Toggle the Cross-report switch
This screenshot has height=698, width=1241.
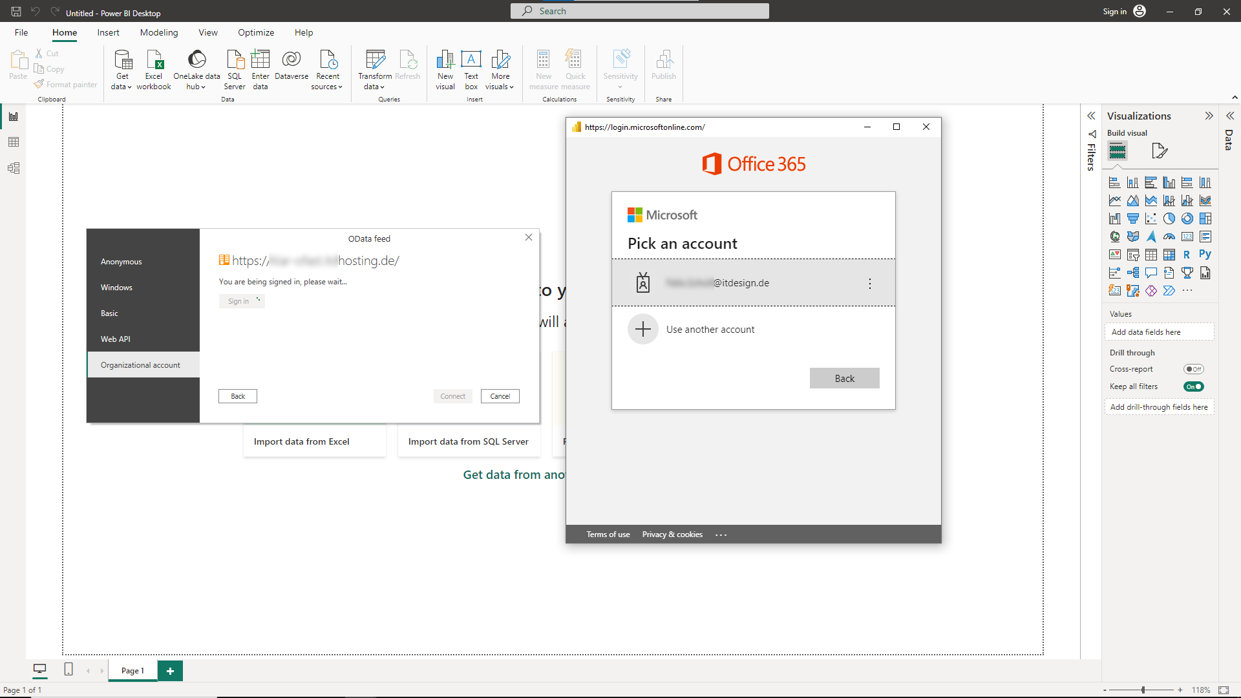point(1194,370)
